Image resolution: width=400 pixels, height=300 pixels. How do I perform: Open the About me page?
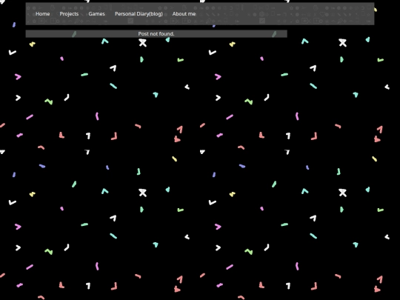click(x=184, y=14)
